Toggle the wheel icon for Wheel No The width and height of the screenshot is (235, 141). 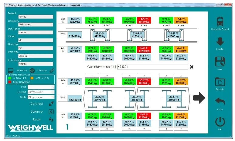(x=32, y=70)
